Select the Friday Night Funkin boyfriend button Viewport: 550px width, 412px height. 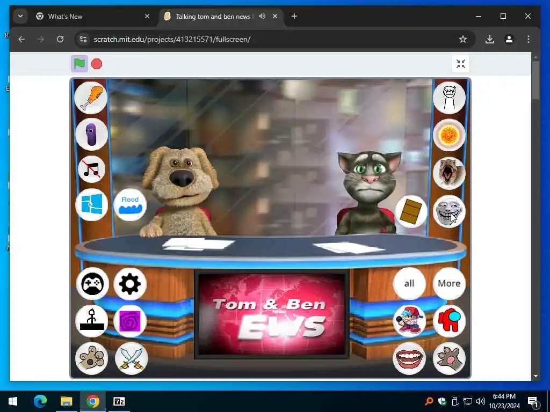(409, 321)
